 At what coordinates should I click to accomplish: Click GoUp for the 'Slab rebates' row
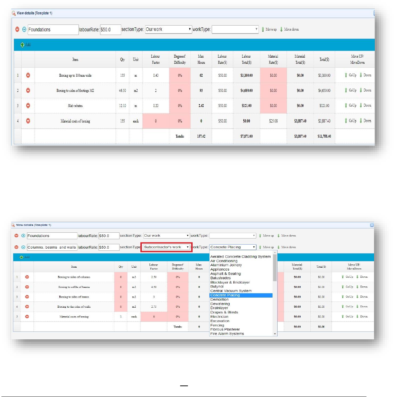pyautogui.click(x=350, y=106)
